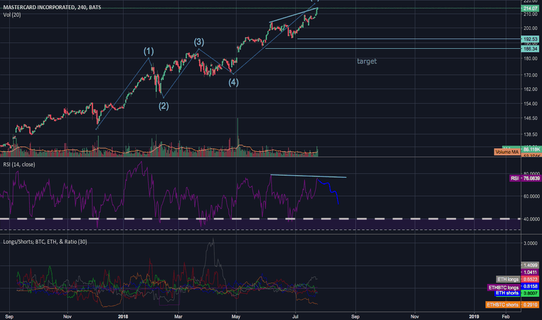Select the Vol (20) indicator label
This screenshot has width=542, height=320.
(12, 15)
